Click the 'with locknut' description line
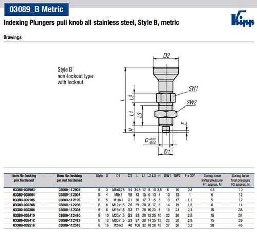Screen dimensions: 257x232 tap(70, 82)
